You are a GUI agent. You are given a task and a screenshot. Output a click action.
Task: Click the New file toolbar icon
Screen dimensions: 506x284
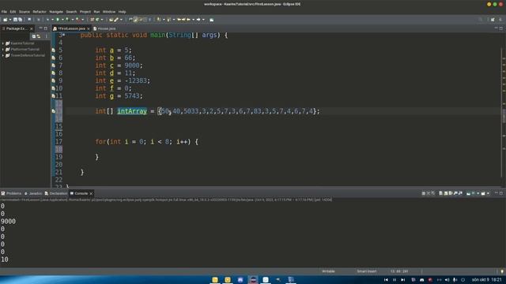tap(6, 20)
